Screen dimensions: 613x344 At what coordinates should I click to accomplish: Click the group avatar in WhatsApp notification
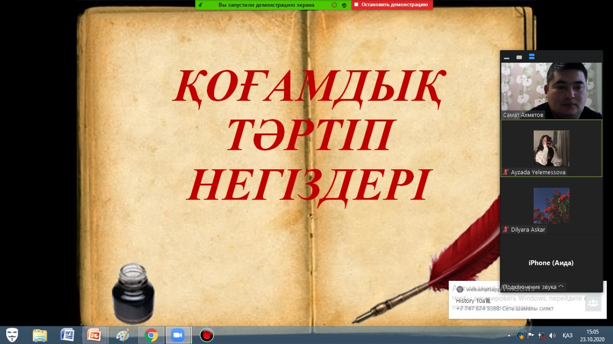[x=593, y=303]
